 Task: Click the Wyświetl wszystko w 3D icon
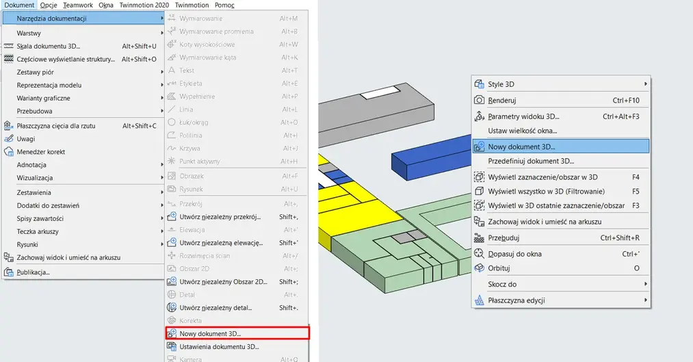click(479, 192)
